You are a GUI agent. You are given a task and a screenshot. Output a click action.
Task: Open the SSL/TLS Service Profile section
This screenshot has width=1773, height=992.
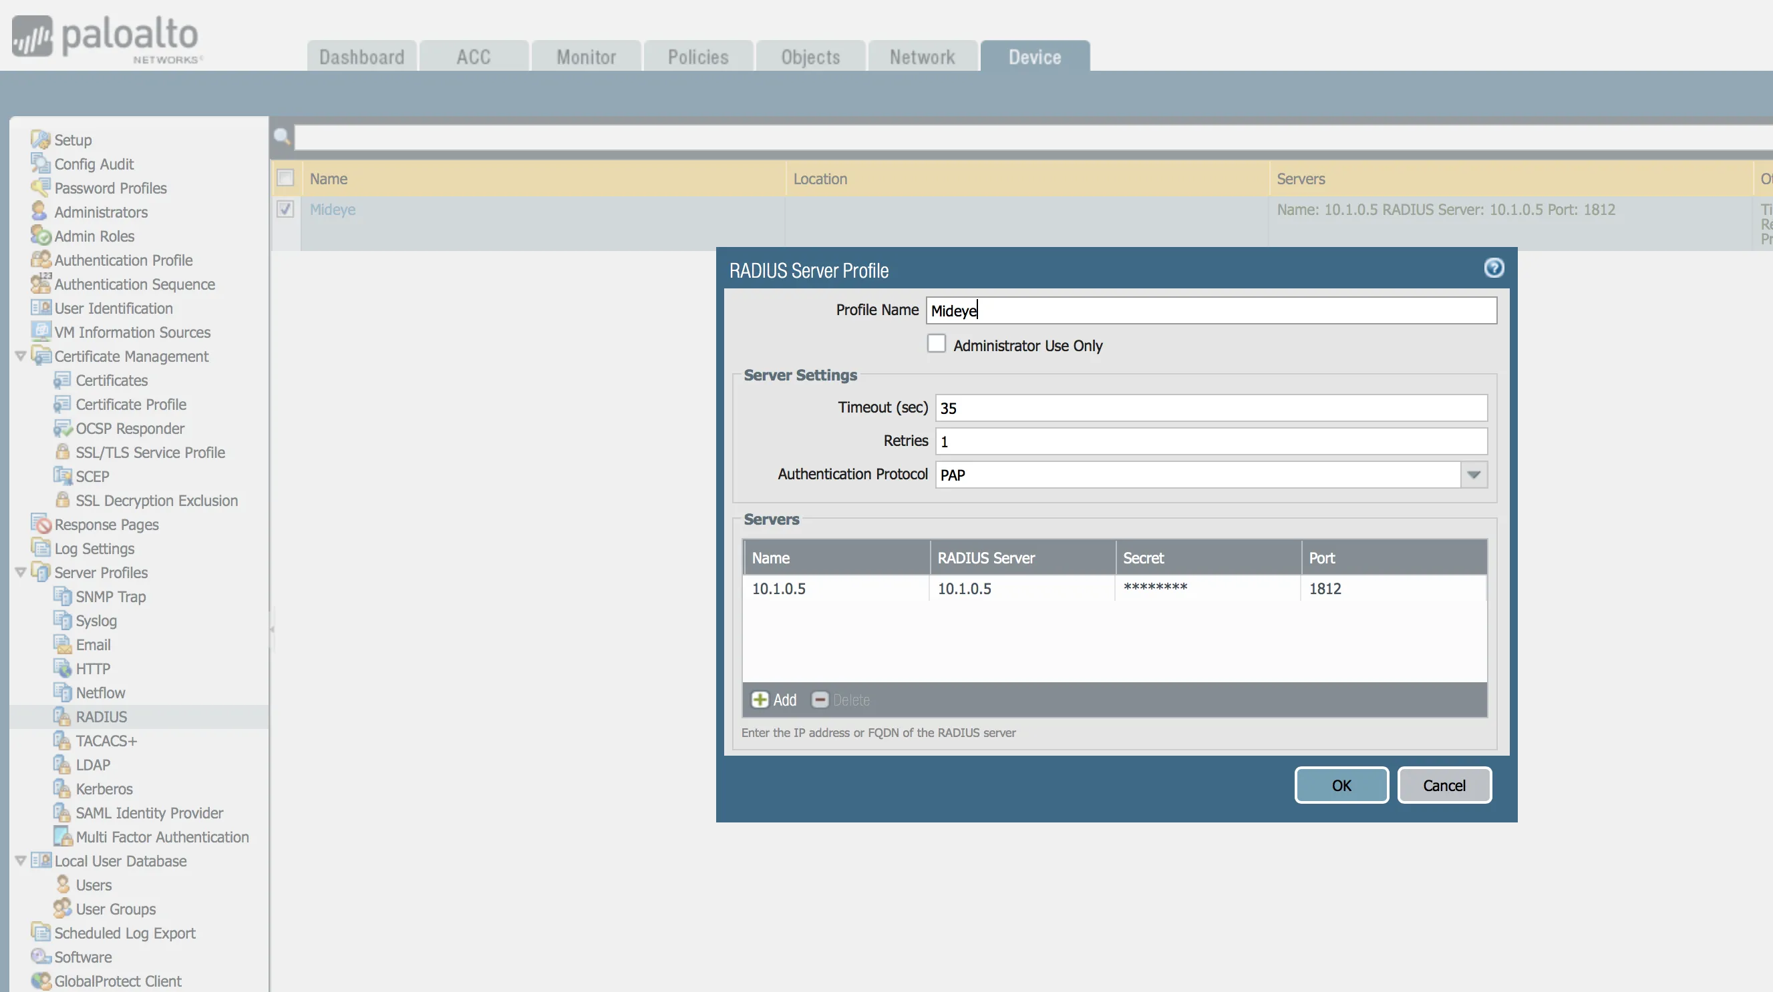(x=150, y=452)
